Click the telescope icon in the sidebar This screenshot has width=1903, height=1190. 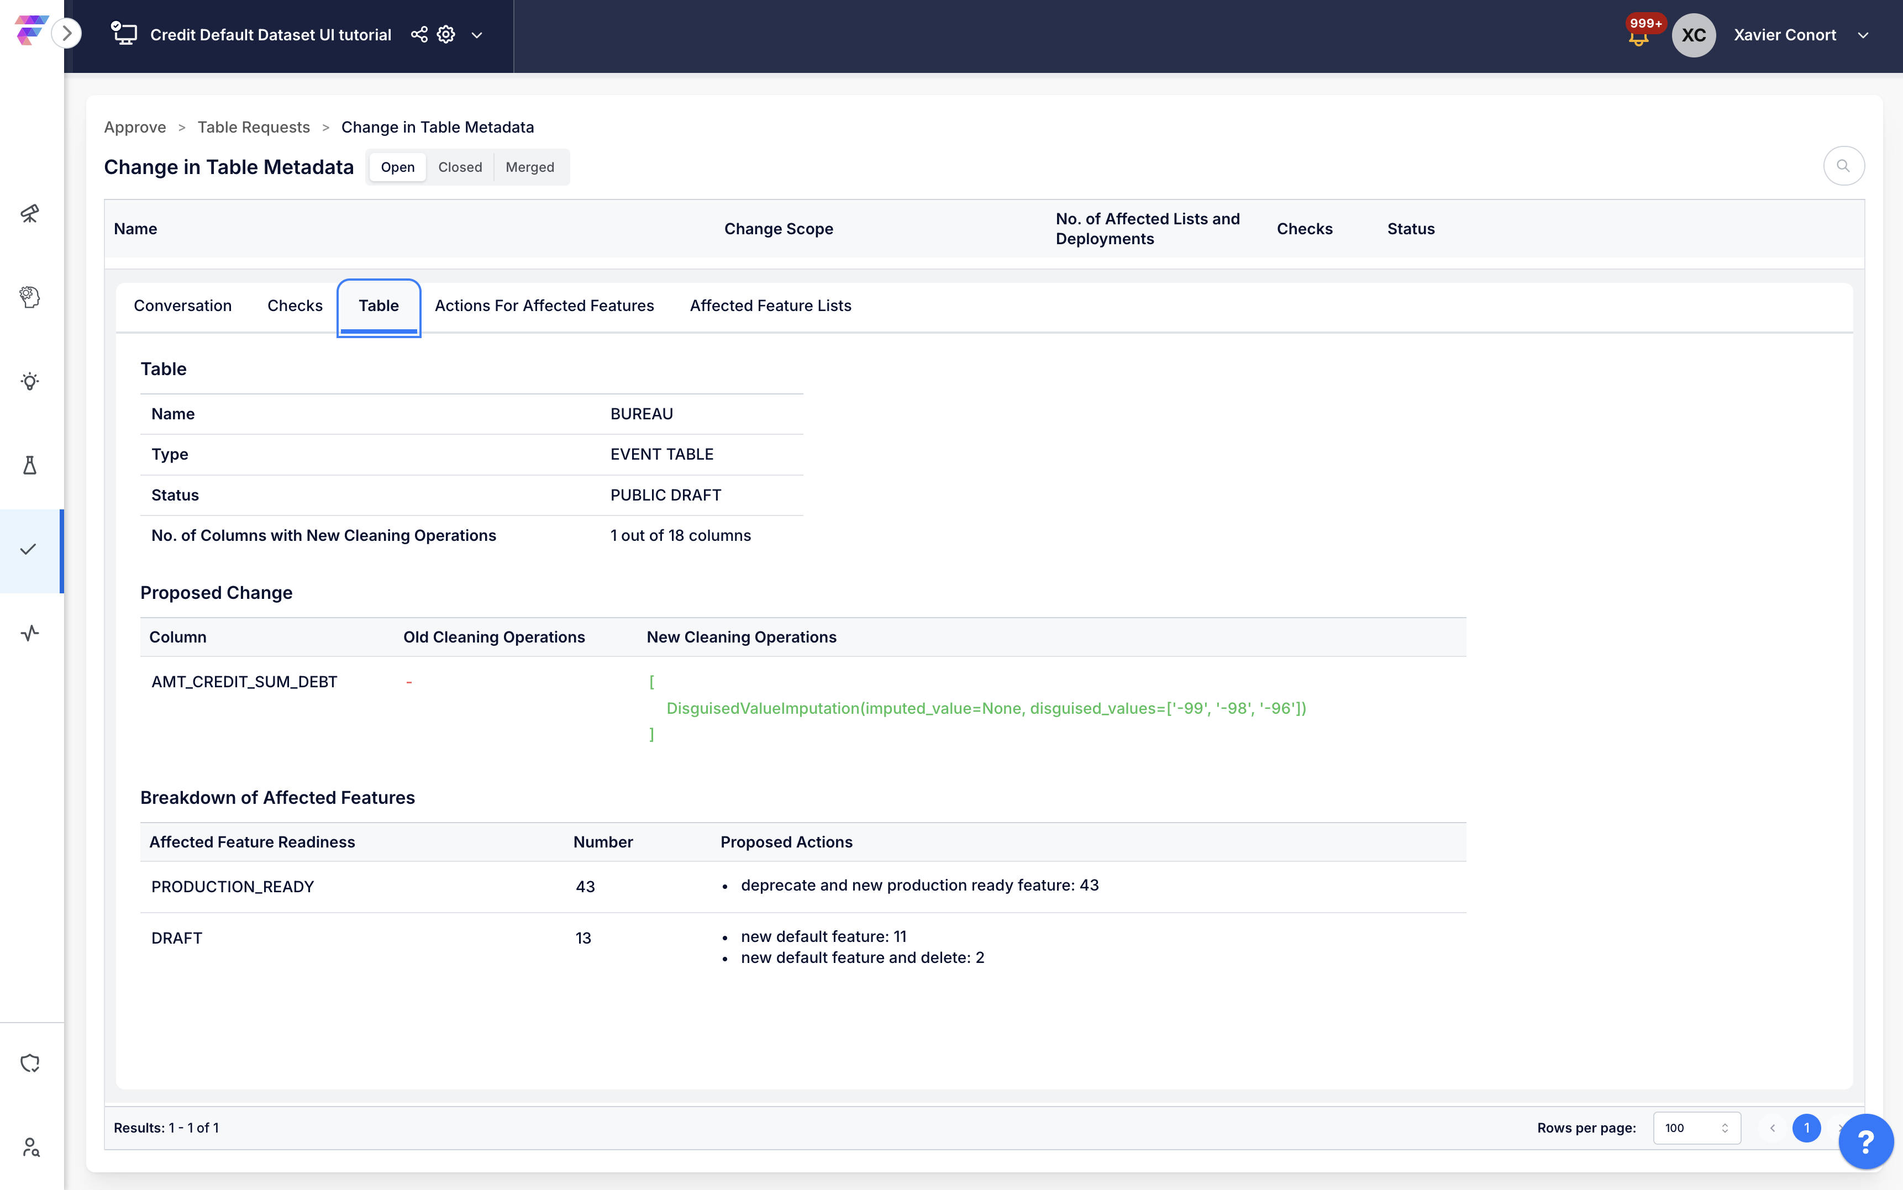[30, 213]
